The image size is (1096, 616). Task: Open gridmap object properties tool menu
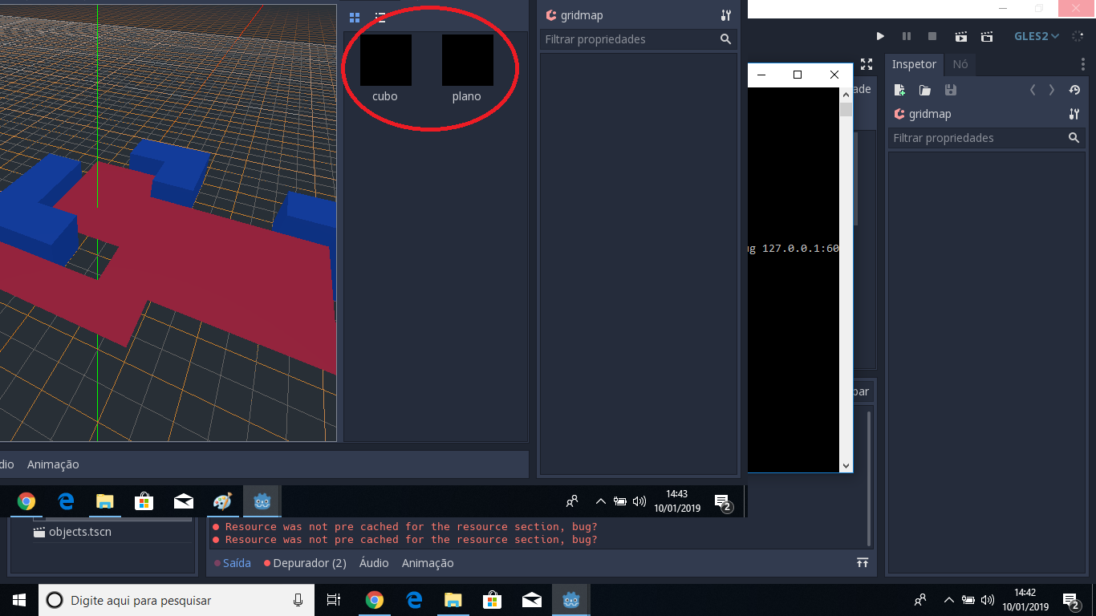1074,114
